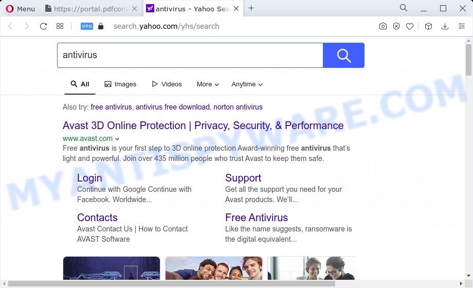The height and width of the screenshot is (288, 473).
Task: Expand the arrow beside www.avast.com
Action: (x=117, y=139)
